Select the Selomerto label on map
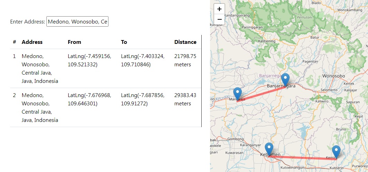368x172 pixels. click(329, 90)
